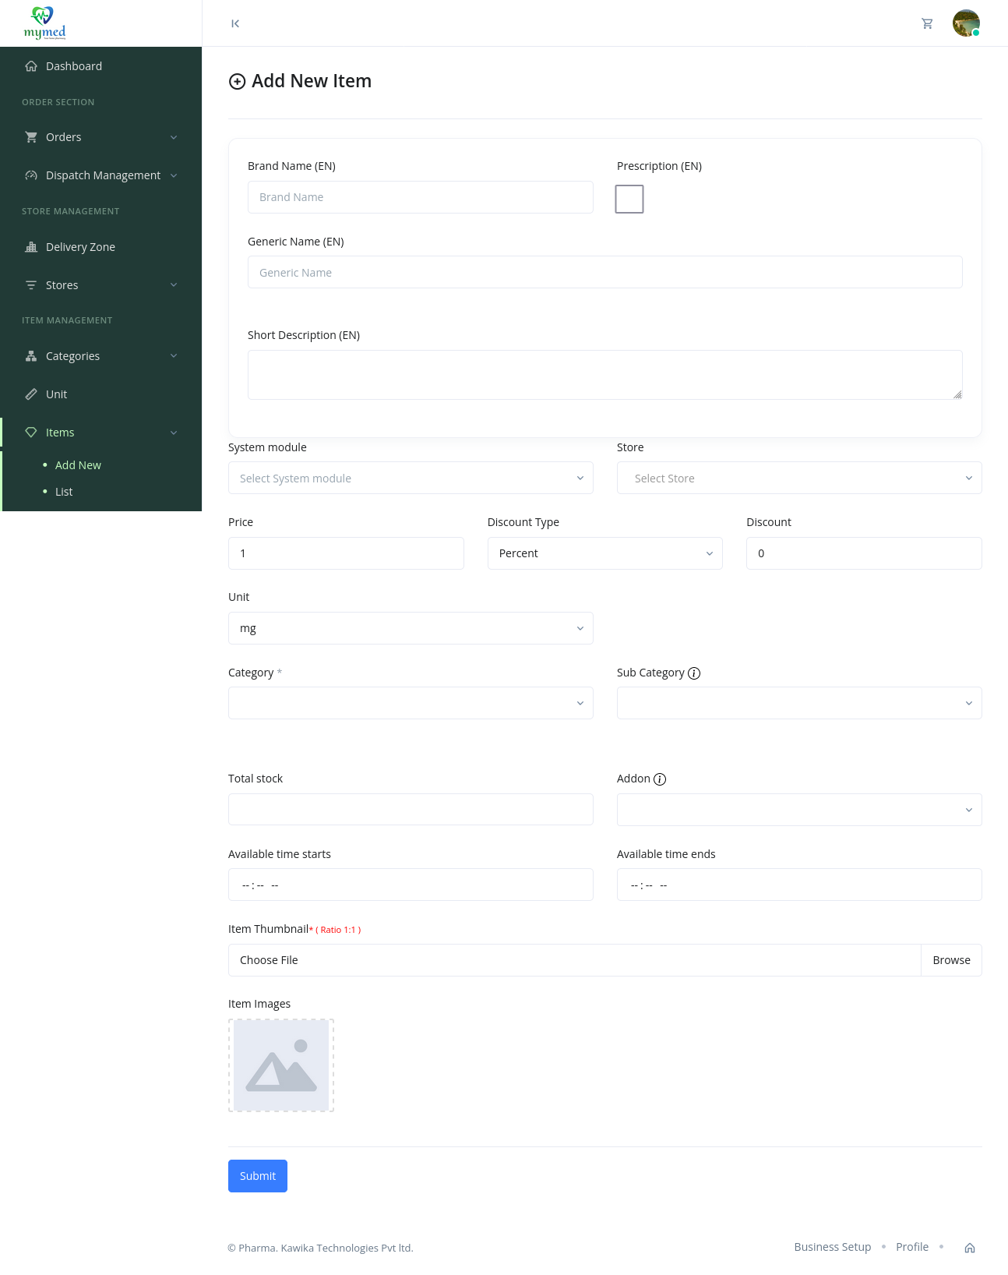Viewport: 1008px width, 1275px height.
Task: Open Delivery Zone in the sidebar
Action: point(80,247)
